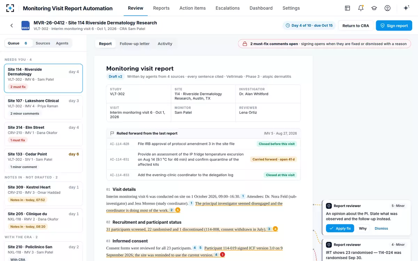Switch sidebar to Sources

click(43, 43)
